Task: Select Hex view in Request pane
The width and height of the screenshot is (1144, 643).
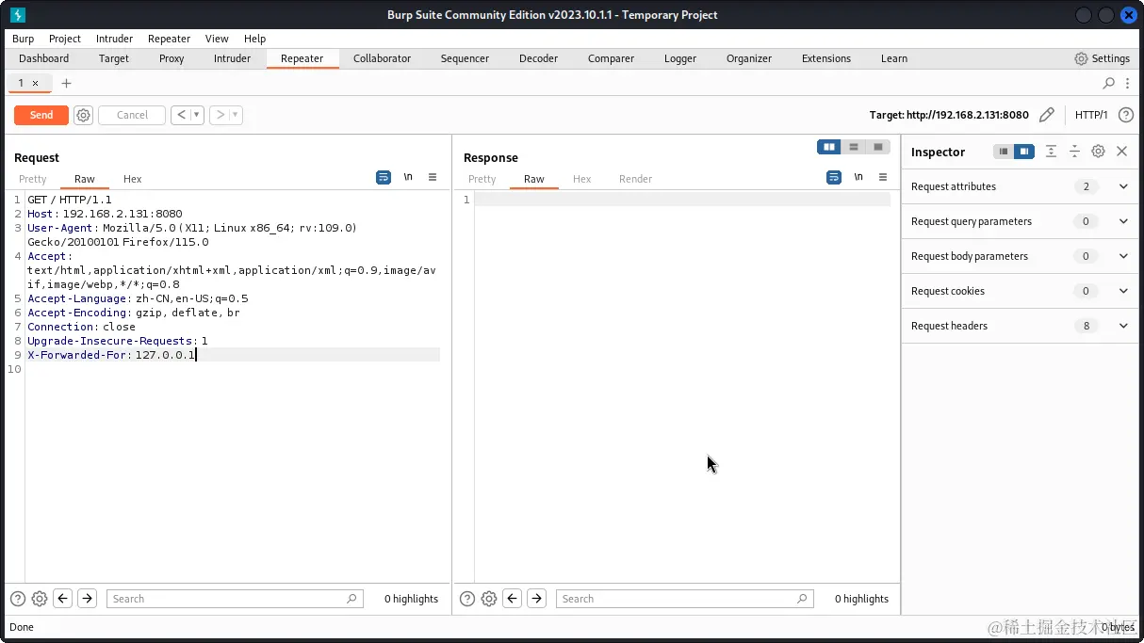Action: pos(132,179)
